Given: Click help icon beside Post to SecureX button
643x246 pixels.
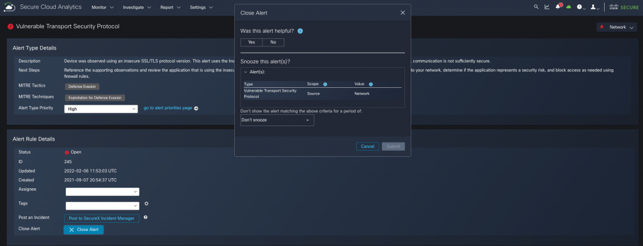Looking at the screenshot, I should pos(146,217).
